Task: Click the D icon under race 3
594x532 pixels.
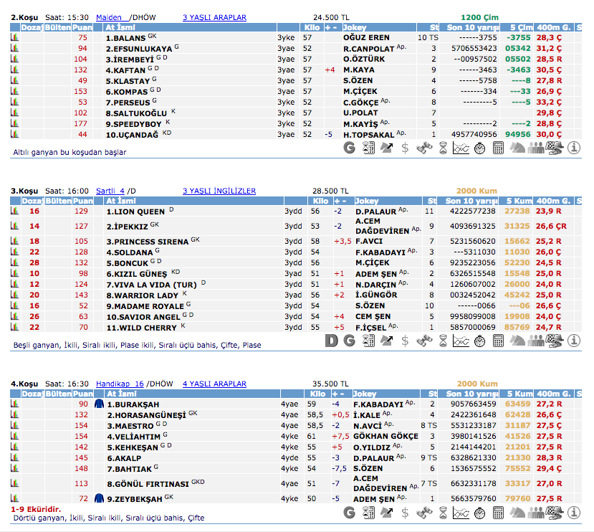Action: coord(331,340)
